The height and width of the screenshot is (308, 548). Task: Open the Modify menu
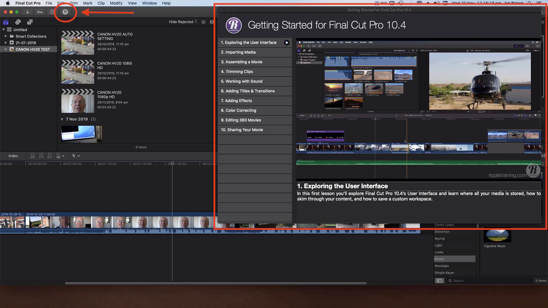point(116,3)
